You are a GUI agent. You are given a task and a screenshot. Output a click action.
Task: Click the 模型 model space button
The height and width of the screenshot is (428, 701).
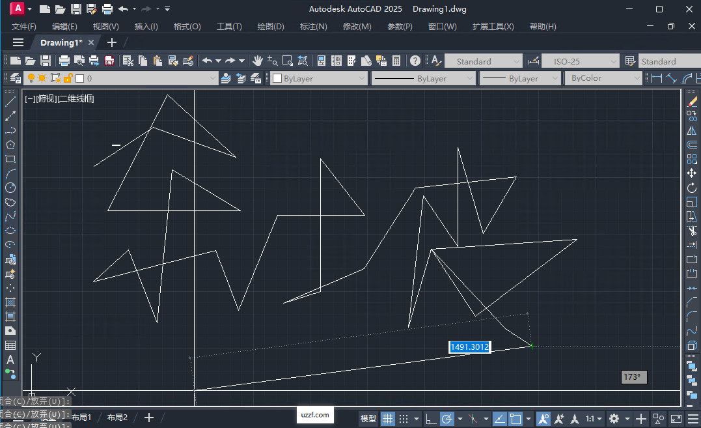coord(368,418)
